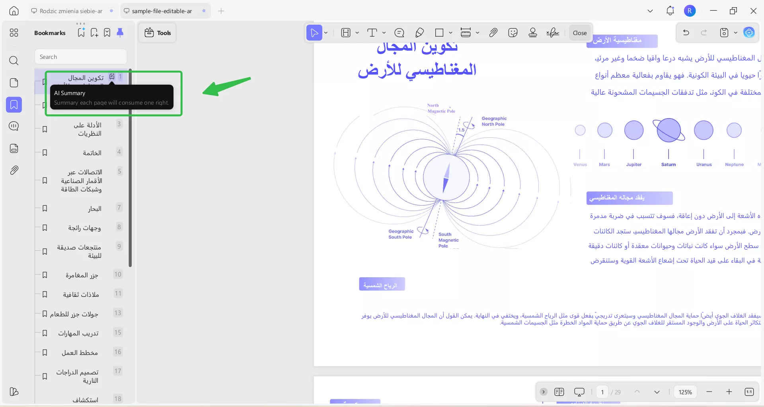Open the Comment annotation tool
Image resolution: width=764 pixels, height=407 pixels.
click(400, 33)
